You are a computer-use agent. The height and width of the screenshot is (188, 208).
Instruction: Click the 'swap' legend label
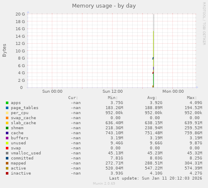[x=16, y=148]
